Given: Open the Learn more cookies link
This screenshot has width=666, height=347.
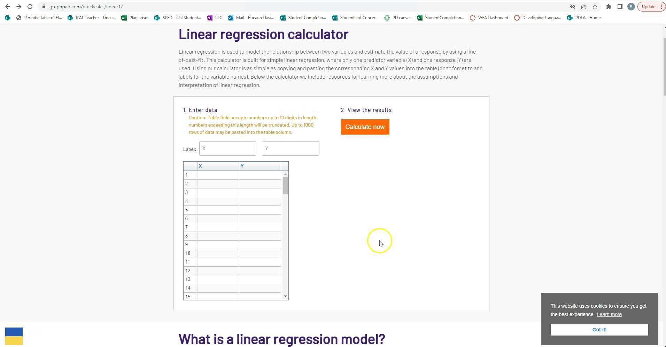Looking at the screenshot, I should tap(609, 314).
